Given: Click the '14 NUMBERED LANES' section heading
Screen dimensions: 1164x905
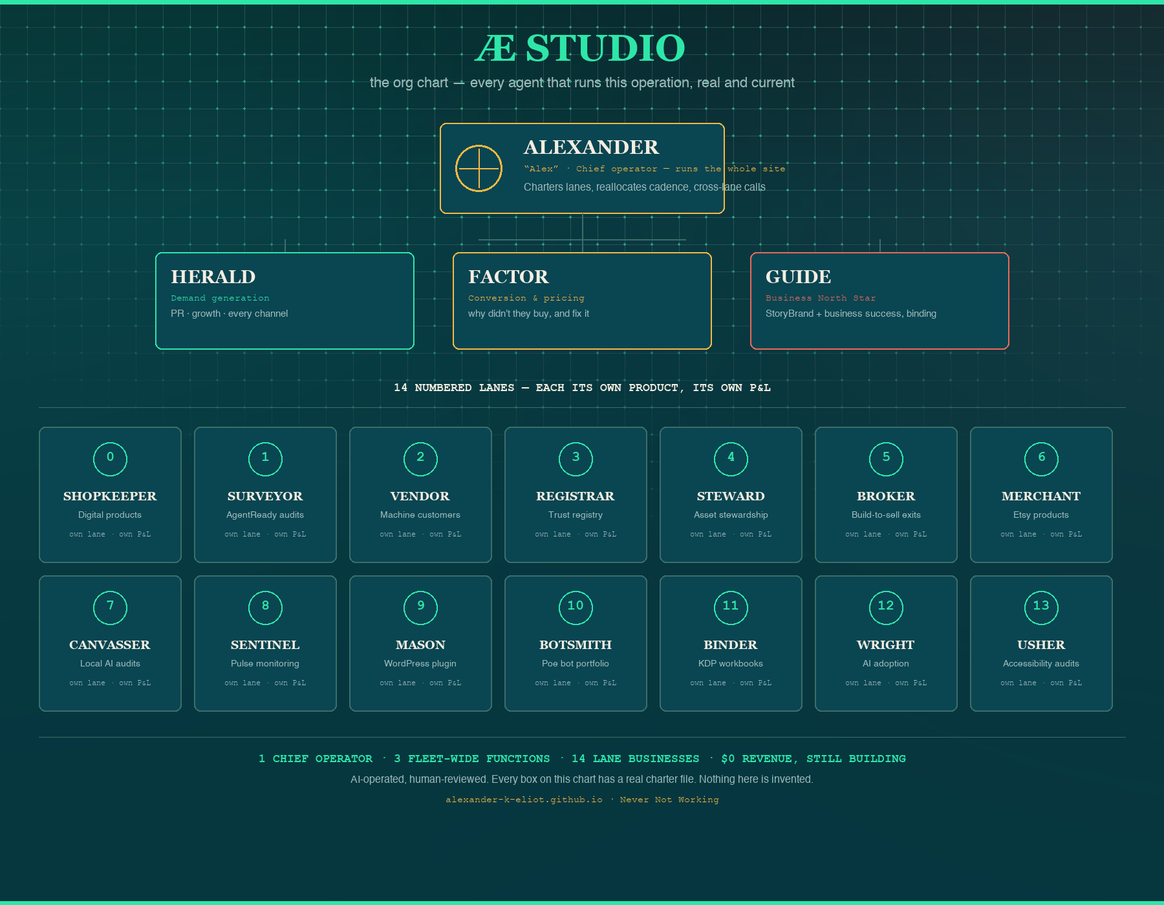Looking at the screenshot, I should (582, 388).
